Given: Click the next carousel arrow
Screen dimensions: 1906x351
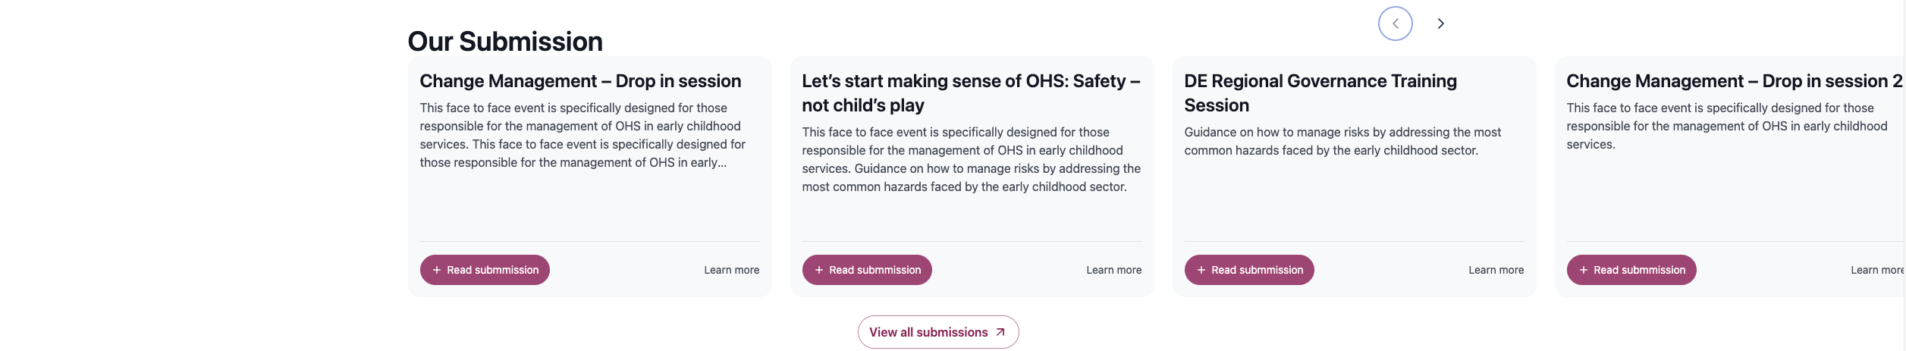Looking at the screenshot, I should [x=1440, y=24].
